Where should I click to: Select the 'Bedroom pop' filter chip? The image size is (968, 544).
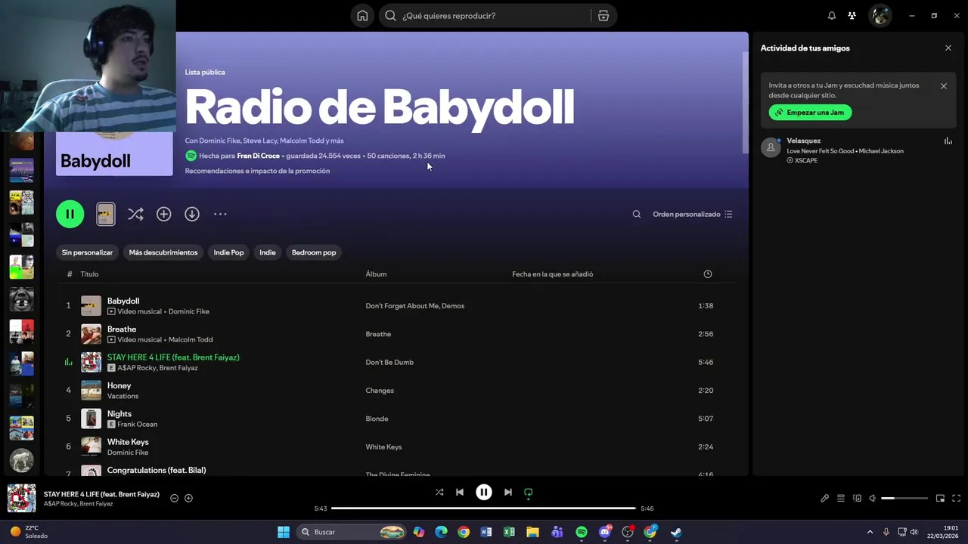[314, 252]
